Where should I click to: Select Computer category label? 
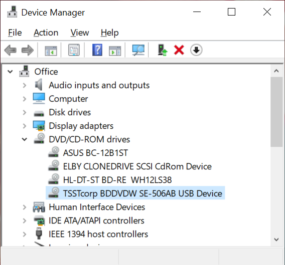pos(68,99)
